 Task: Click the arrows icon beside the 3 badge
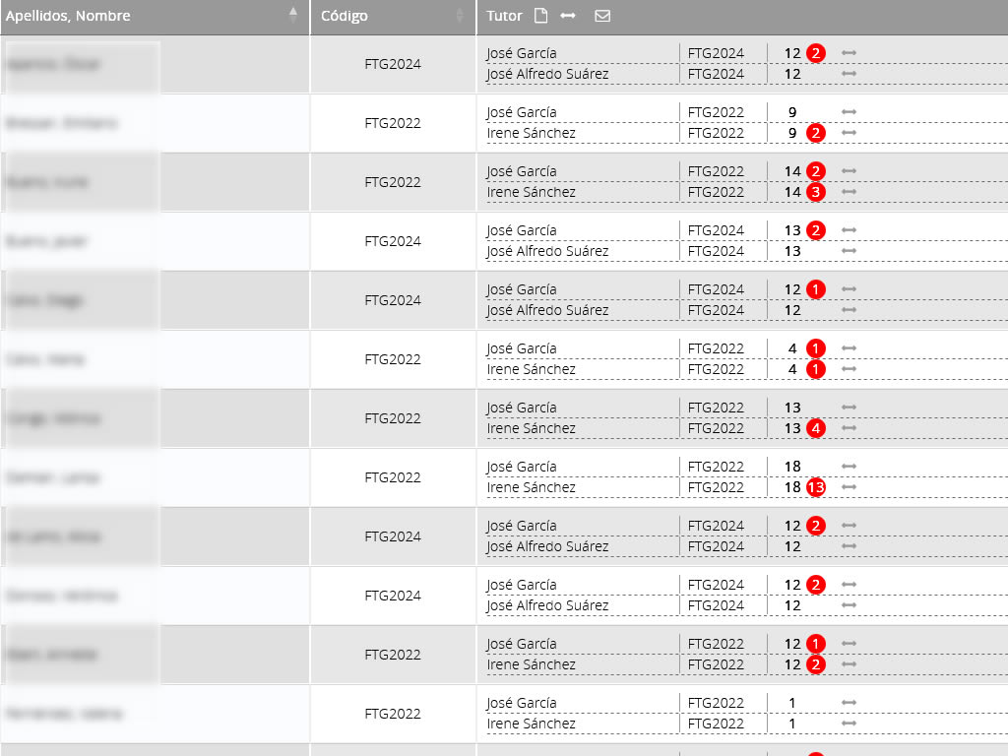pos(850,192)
